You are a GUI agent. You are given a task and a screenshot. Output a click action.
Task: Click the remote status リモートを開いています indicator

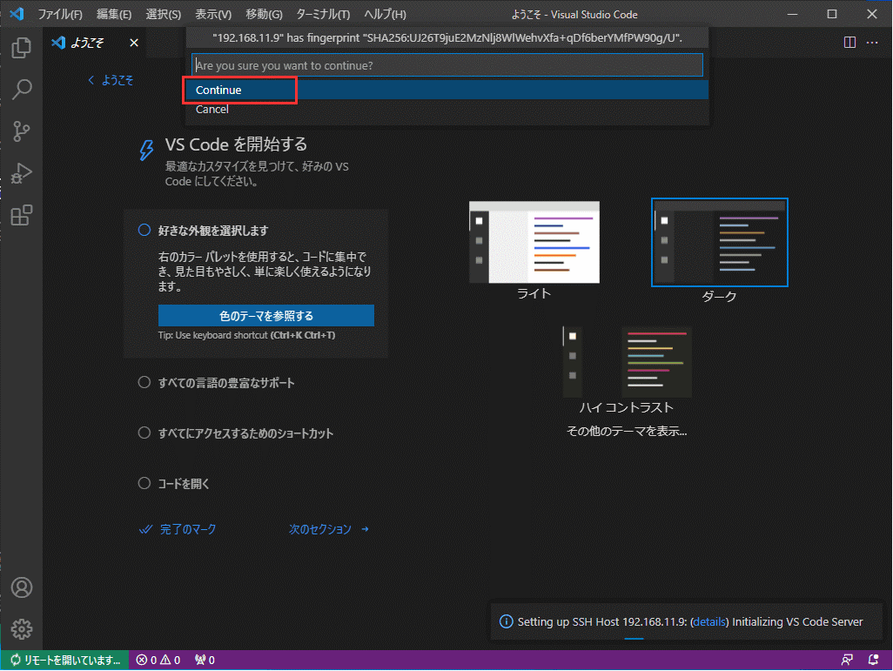click(x=65, y=661)
